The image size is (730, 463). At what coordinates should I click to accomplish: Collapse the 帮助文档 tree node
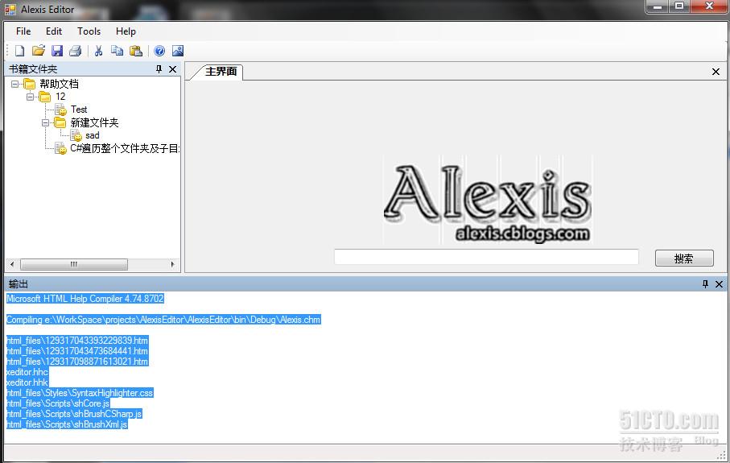(x=15, y=85)
